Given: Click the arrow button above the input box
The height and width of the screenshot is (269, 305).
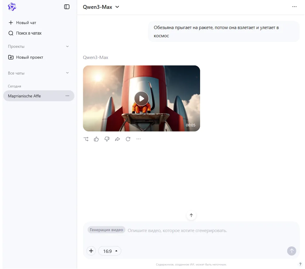Looking at the screenshot, I should tap(191, 215).
